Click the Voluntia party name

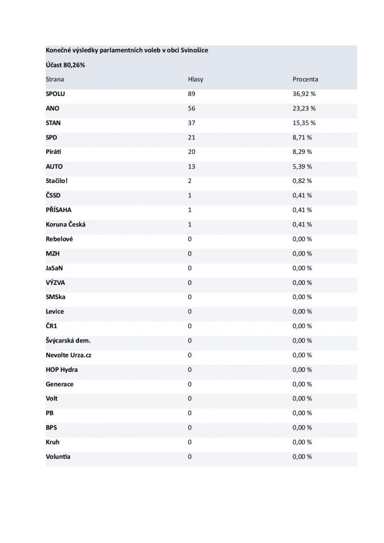[58, 456]
